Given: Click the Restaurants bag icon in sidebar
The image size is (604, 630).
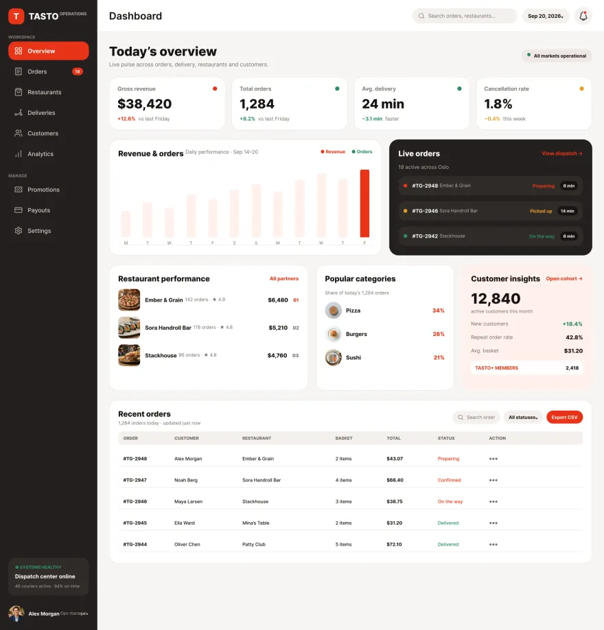Looking at the screenshot, I should (x=19, y=92).
